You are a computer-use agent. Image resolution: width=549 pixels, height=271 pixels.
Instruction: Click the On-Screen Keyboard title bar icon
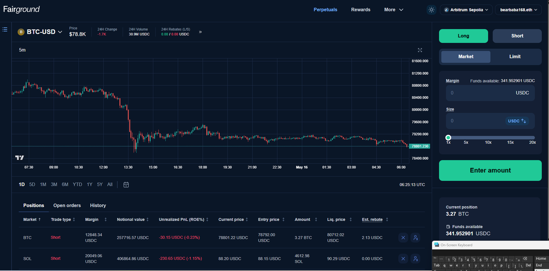click(x=437, y=245)
